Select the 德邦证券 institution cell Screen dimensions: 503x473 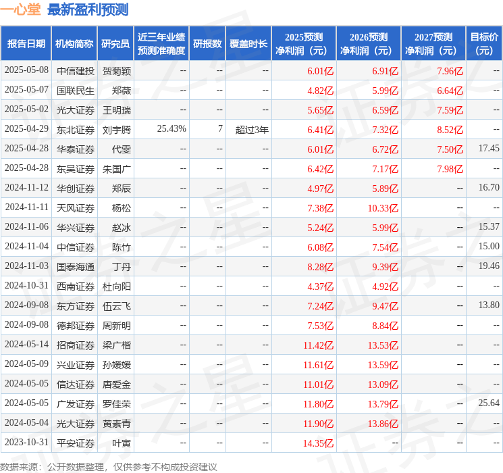76,326
